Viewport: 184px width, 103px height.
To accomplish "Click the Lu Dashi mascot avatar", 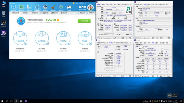I will click(90, 8).
